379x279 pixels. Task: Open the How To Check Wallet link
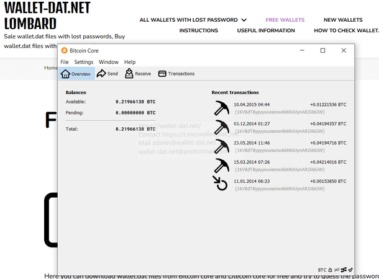[346, 30]
